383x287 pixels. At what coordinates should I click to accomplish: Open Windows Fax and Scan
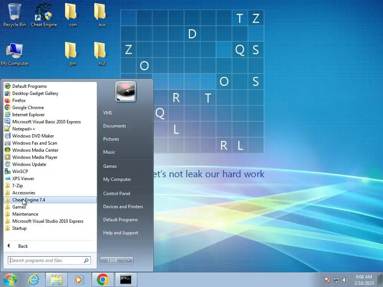[x=50, y=143]
